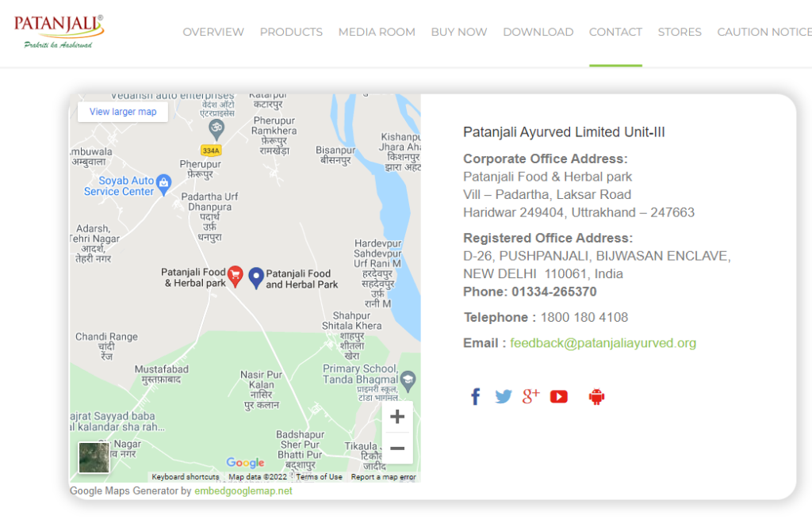Click Keyboard shortcuts on the map
The width and height of the screenshot is (812, 523).
[x=186, y=477]
